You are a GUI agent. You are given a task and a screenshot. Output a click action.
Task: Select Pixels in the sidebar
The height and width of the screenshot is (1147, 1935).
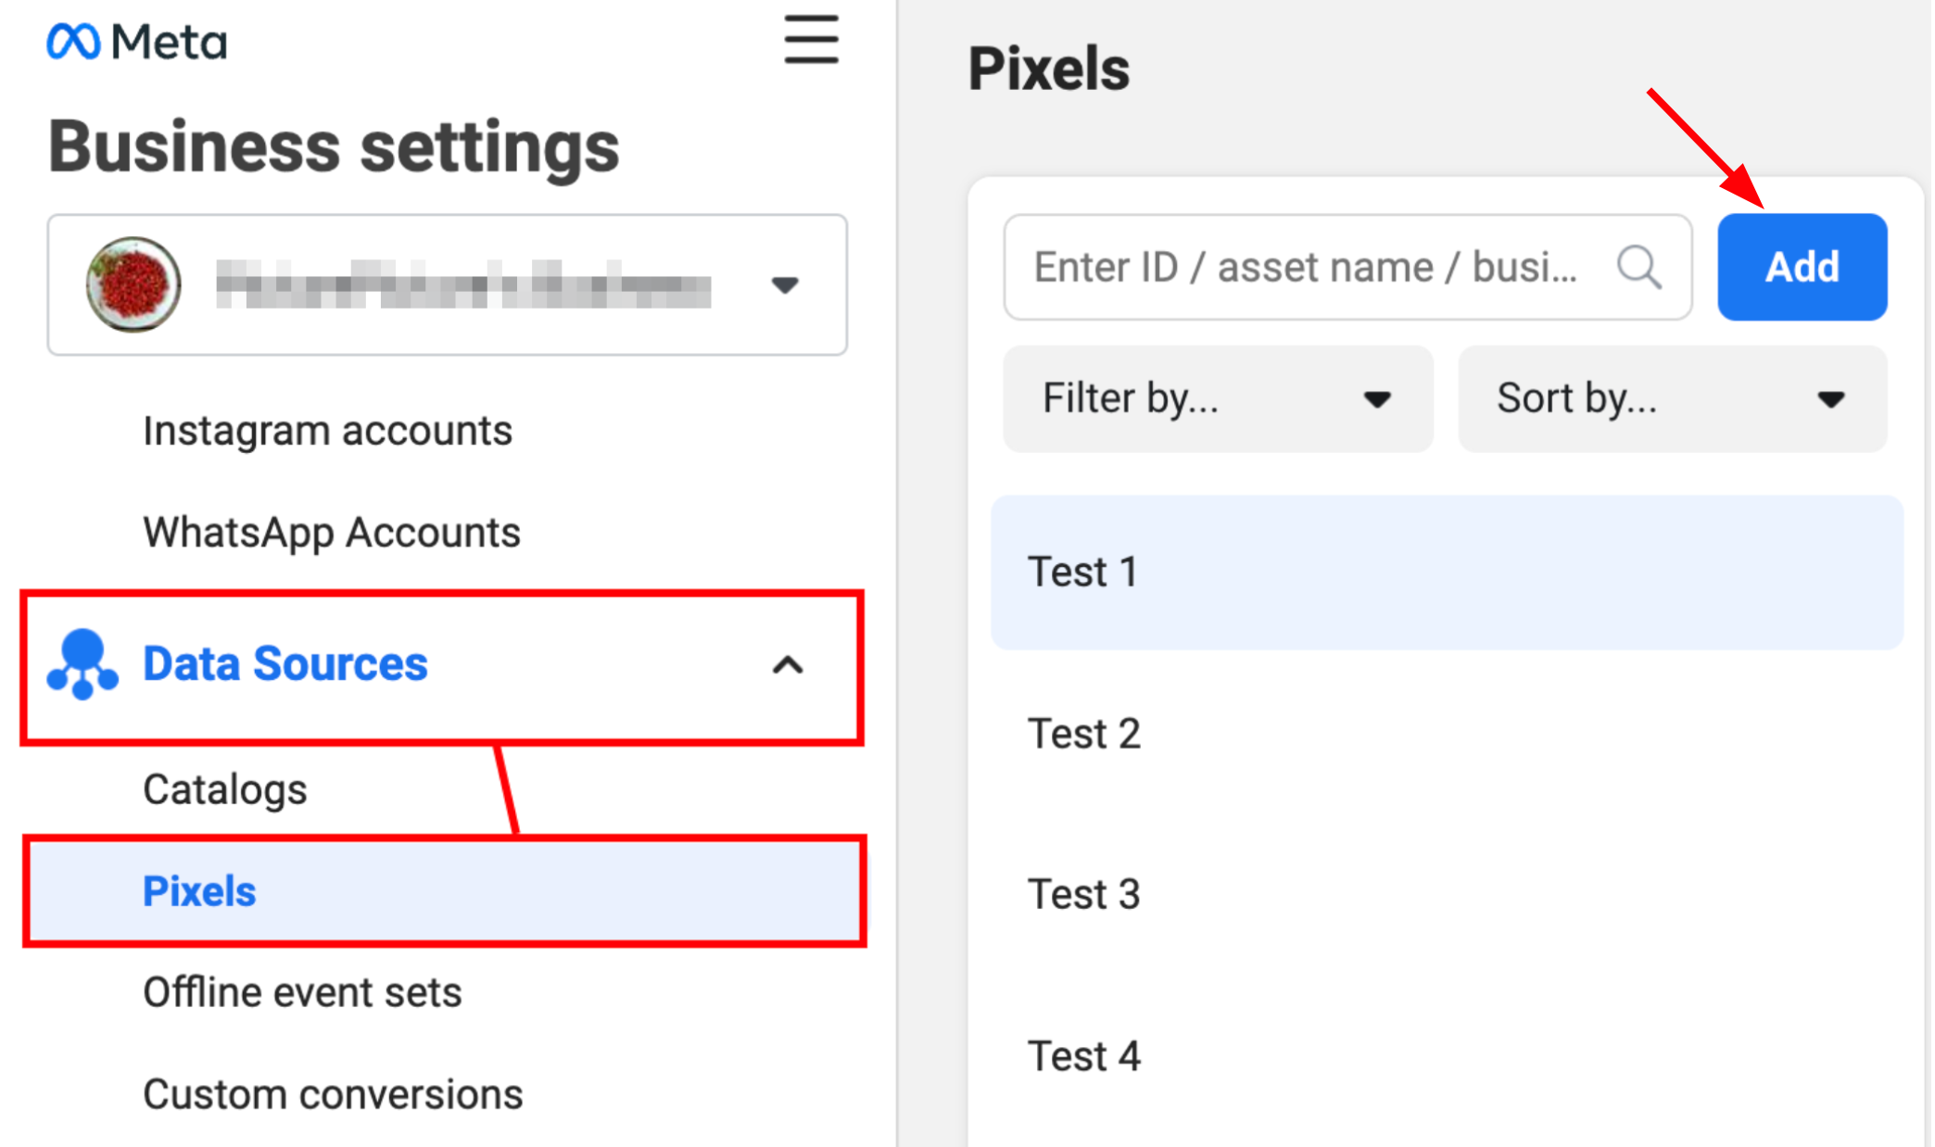(199, 891)
